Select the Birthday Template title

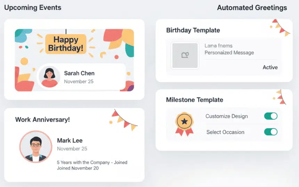coord(193,30)
